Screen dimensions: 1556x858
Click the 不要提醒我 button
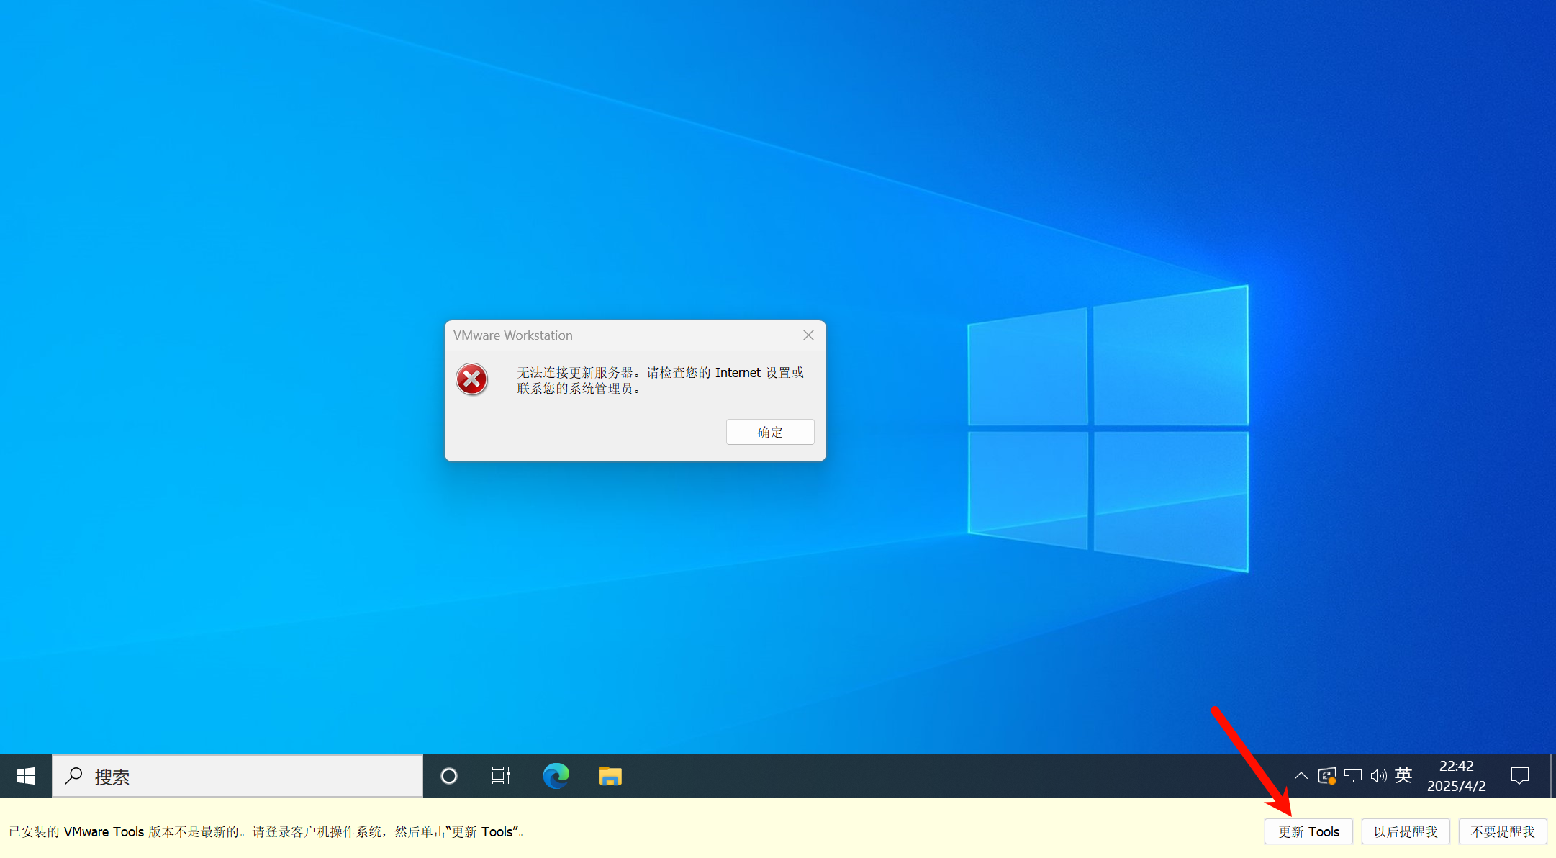click(1502, 831)
